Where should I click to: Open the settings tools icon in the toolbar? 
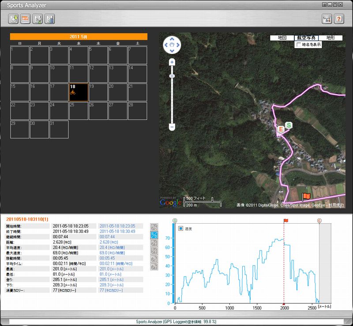tap(327, 19)
